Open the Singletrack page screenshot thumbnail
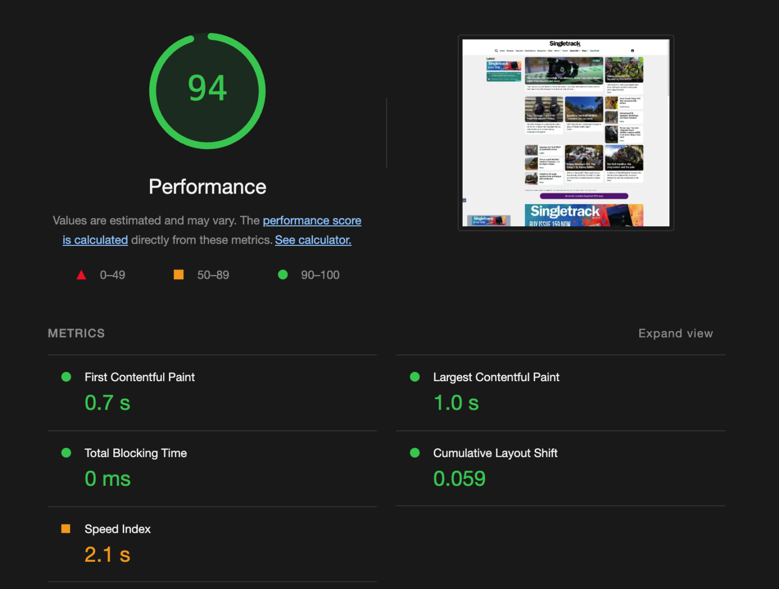Screen dimensions: 779x589 (x=566, y=133)
